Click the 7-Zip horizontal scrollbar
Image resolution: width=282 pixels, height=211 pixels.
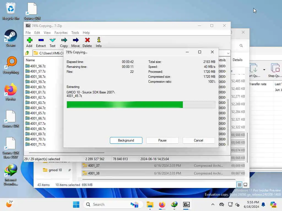(67, 153)
